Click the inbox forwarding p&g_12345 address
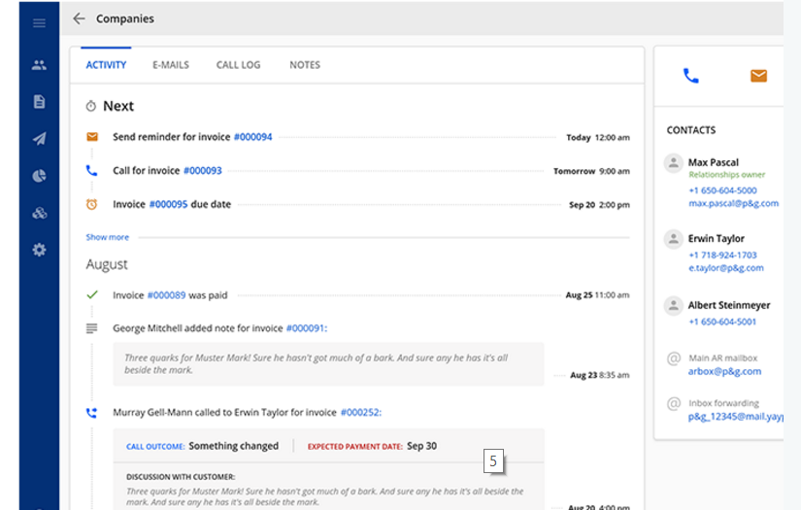This screenshot has height=510, width=801. (x=736, y=417)
